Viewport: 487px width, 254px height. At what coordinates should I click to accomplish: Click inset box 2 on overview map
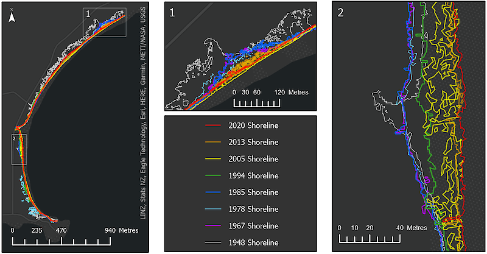[x=19, y=150]
